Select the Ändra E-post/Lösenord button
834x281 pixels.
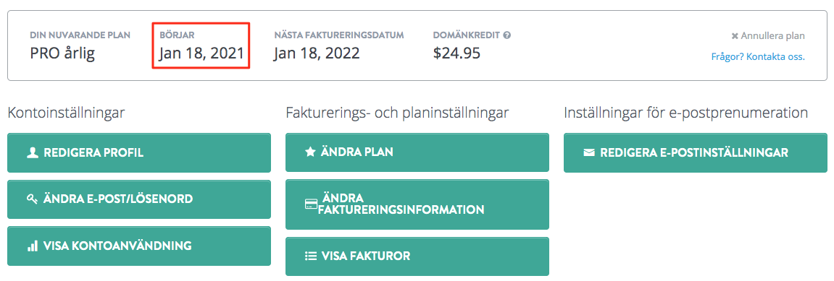coord(139,199)
